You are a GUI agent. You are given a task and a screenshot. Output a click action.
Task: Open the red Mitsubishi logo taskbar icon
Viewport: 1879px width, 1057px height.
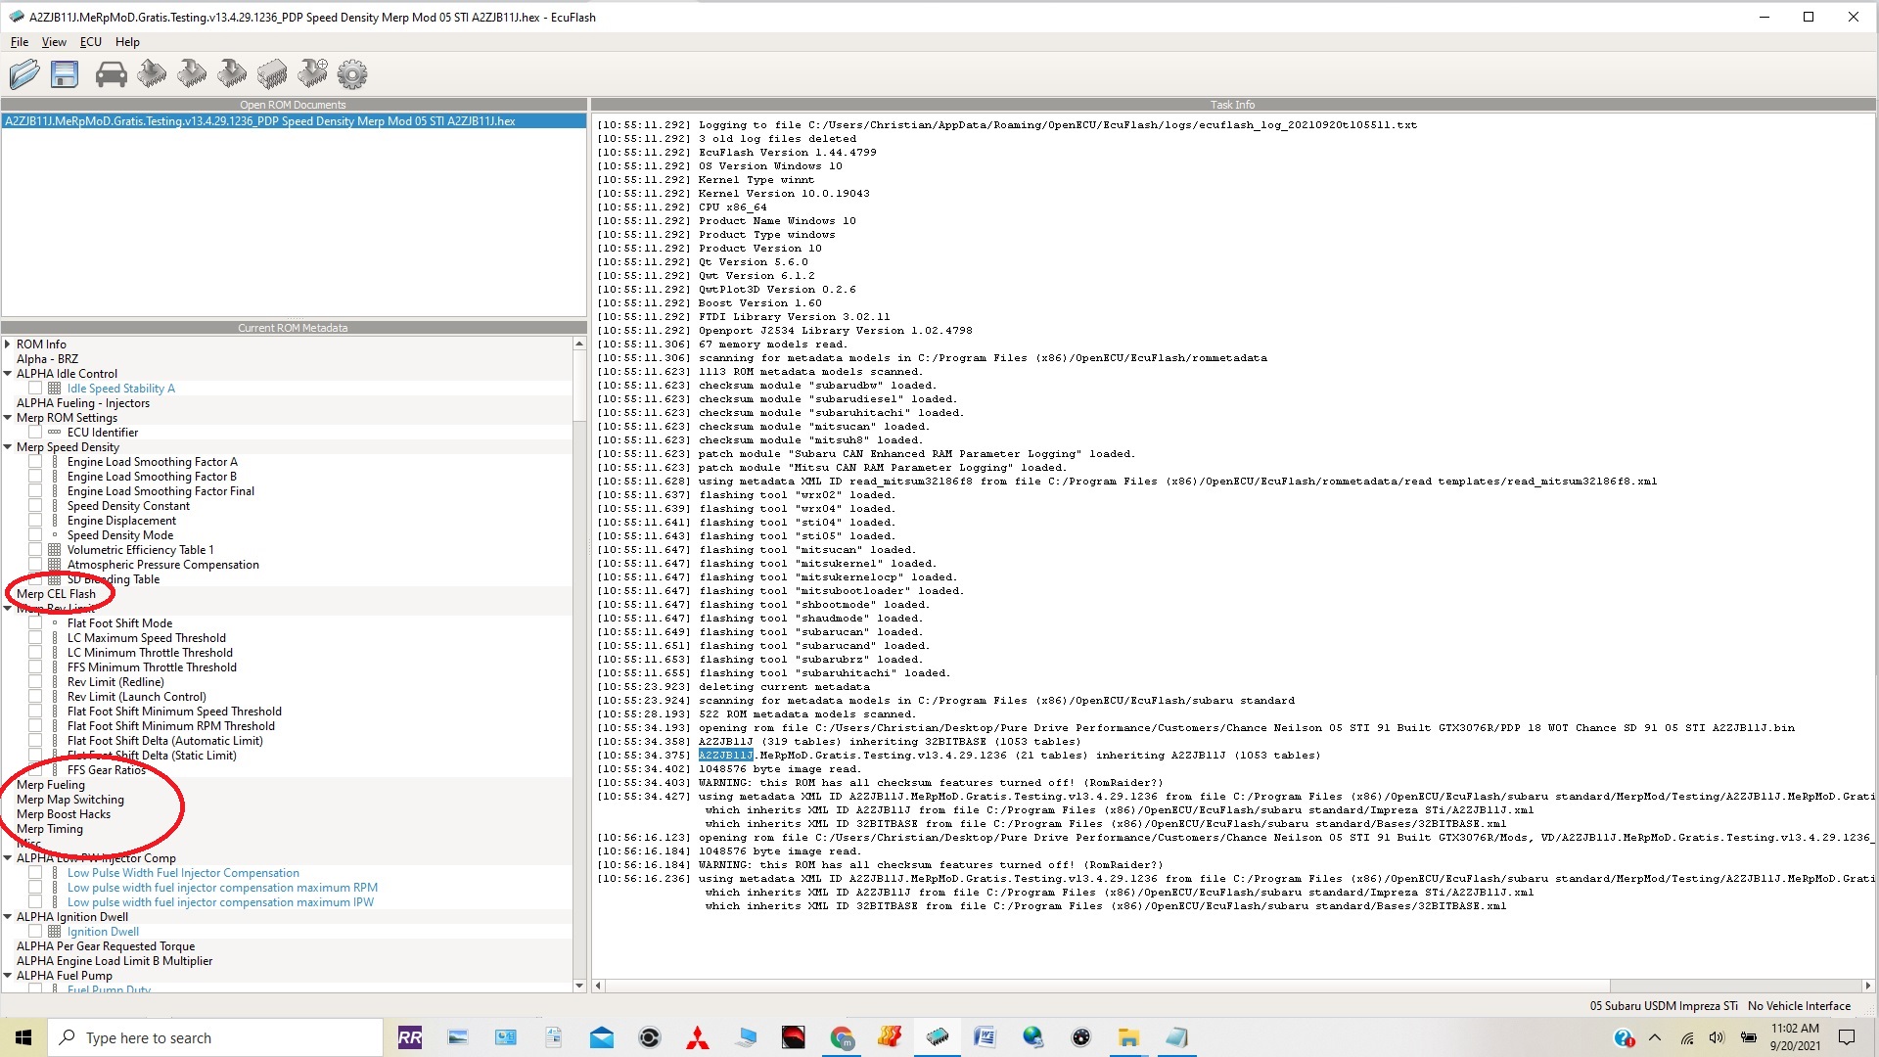tap(698, 1038)
